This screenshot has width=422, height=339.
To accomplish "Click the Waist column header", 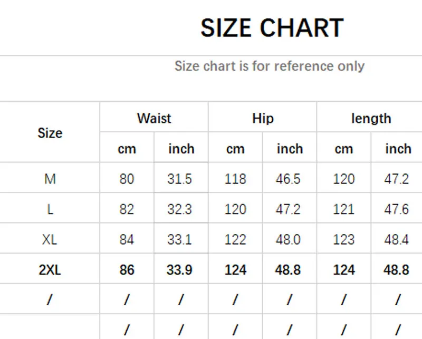I will 154,118.
